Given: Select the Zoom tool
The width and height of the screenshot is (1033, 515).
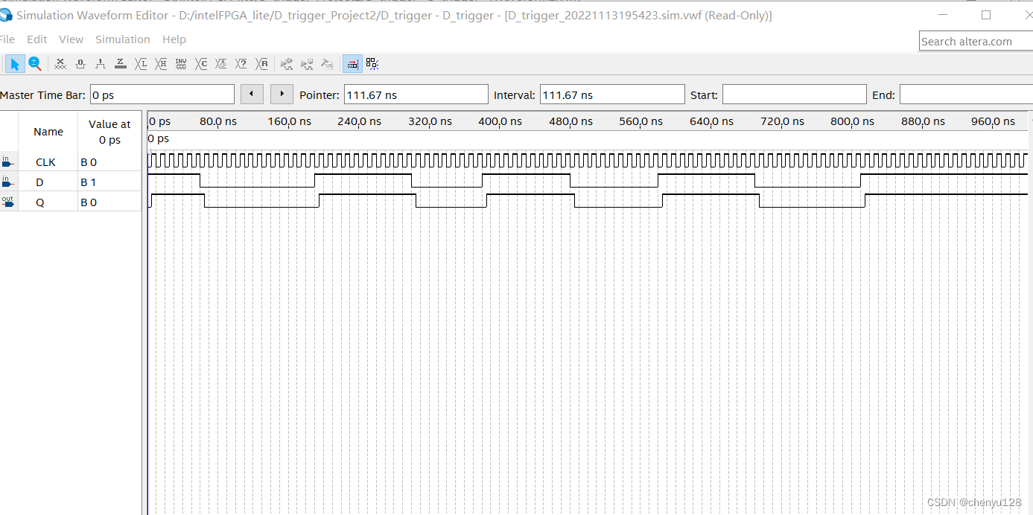Looking at the screenshot, I should point(34,64).
